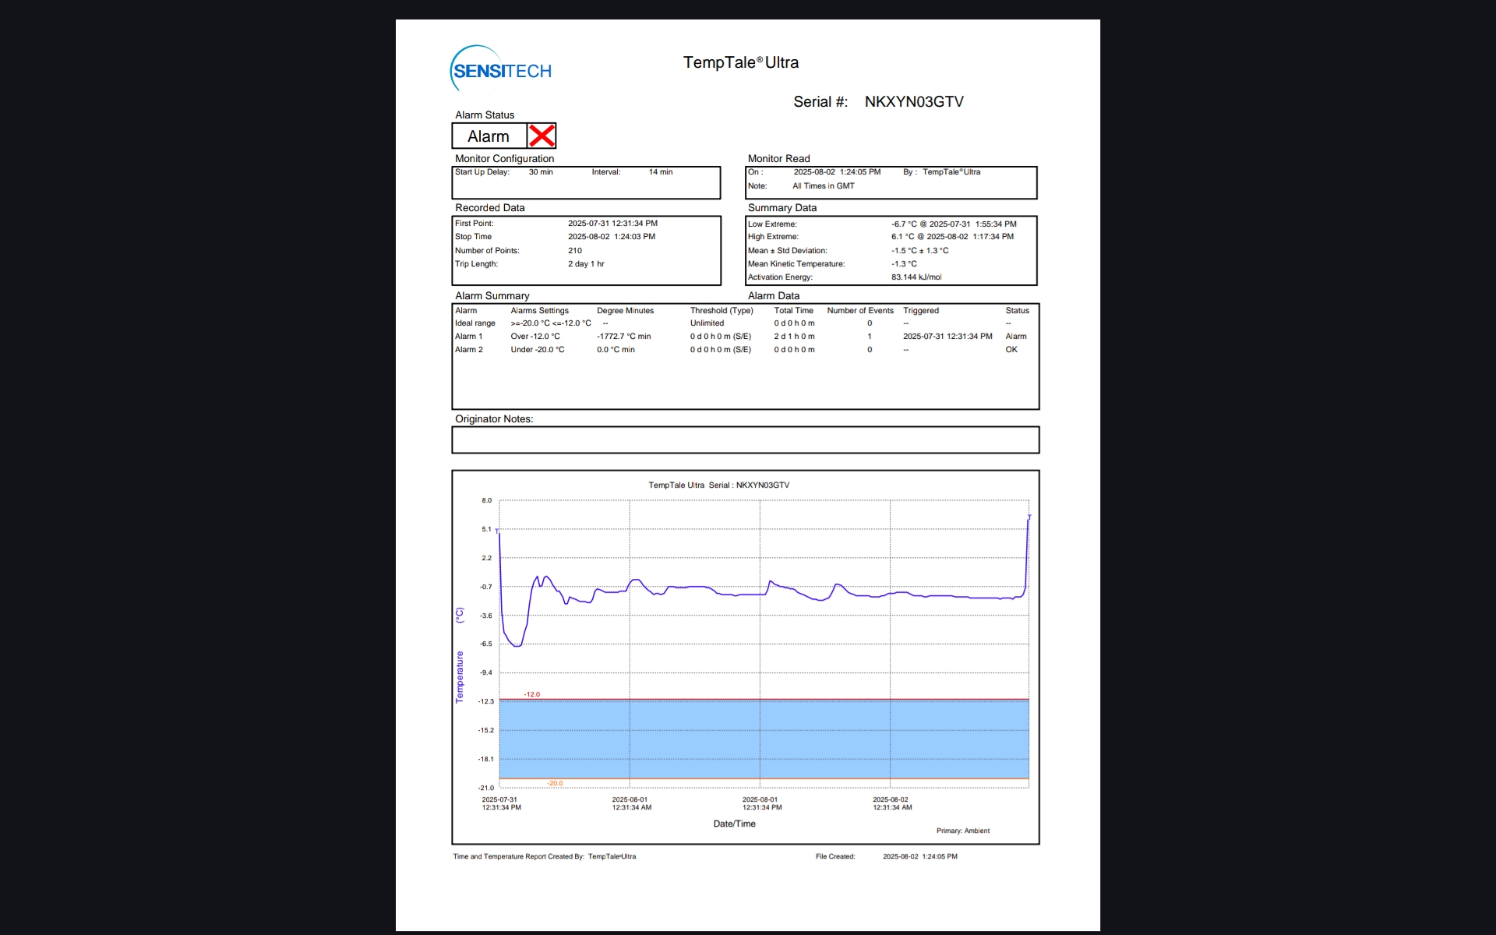Screen dimensions: 1496x935
Task: Click the Sensitech logo
Action: click(501, 70)
